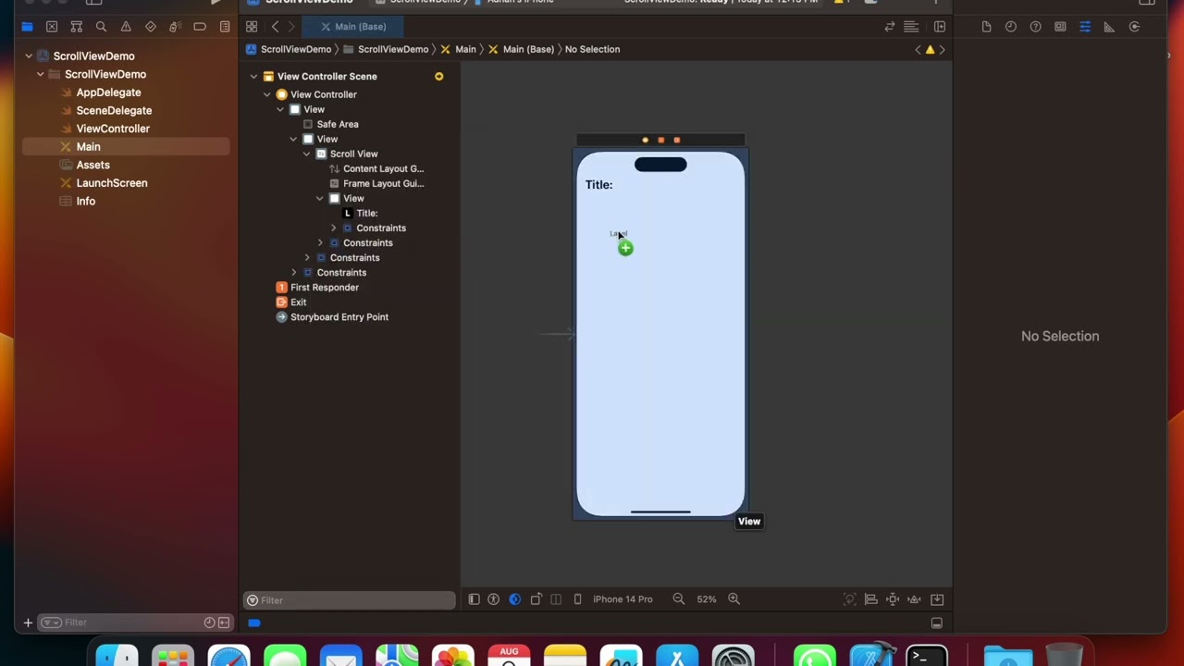The image size is (1184, 666).
Task: Click the related items grid icon
Action: (x=252, y=27)
